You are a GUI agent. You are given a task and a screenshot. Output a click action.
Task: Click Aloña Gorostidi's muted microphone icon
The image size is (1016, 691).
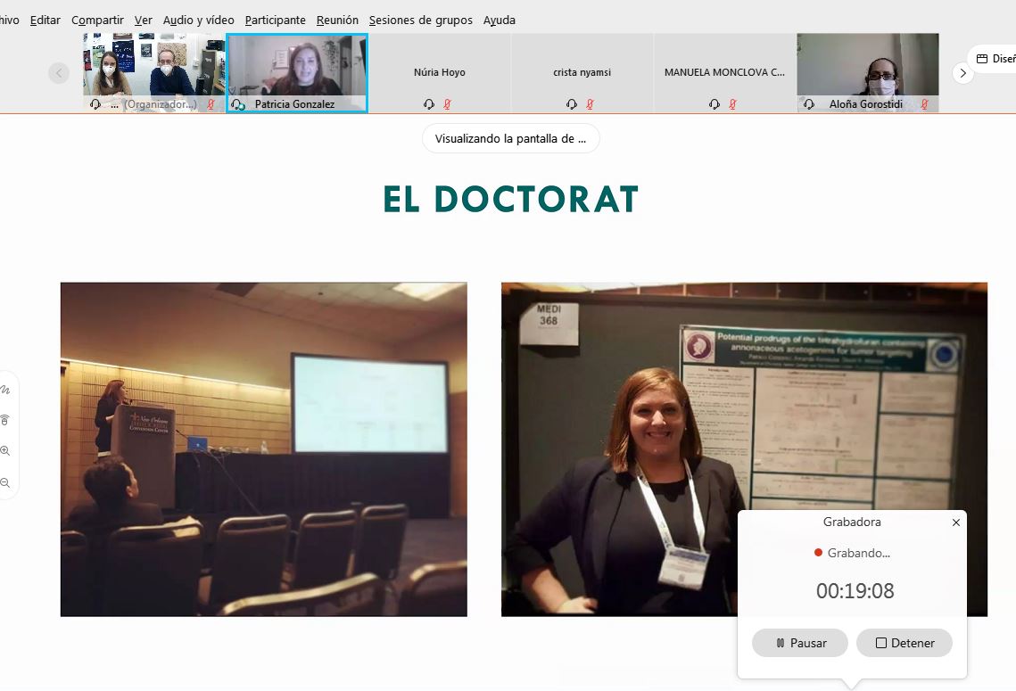point(924,104)
